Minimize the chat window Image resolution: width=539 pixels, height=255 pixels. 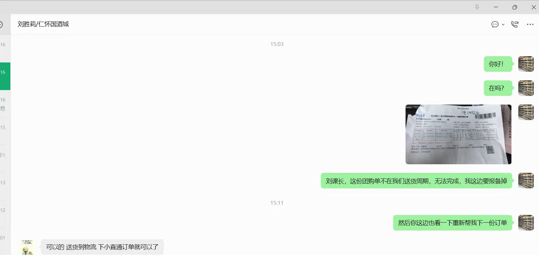(x=496, y=7)
